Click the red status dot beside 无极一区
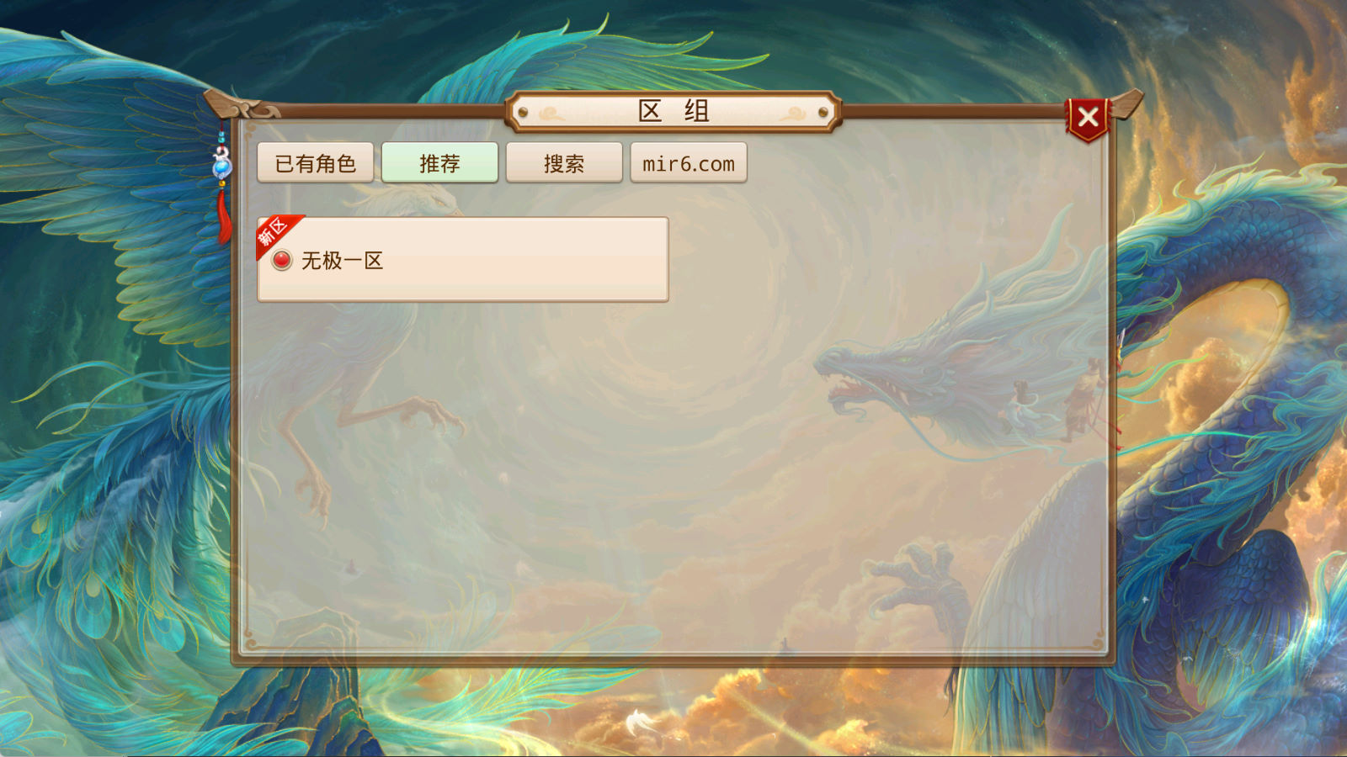The height and width of the screenshot is (757, 1347). coord(282,260)
